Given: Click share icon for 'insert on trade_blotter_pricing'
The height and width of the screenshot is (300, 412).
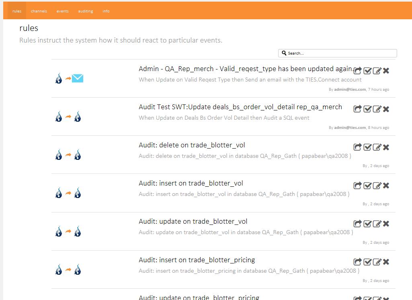Looking at the screenshot, I should [x=357, y=262].
